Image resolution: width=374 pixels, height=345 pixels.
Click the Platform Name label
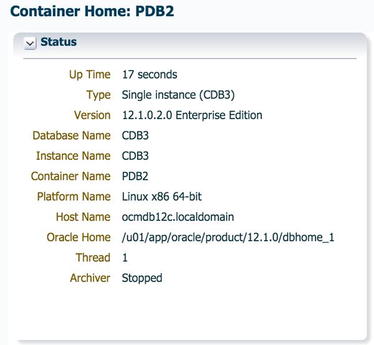pos(74,197)
